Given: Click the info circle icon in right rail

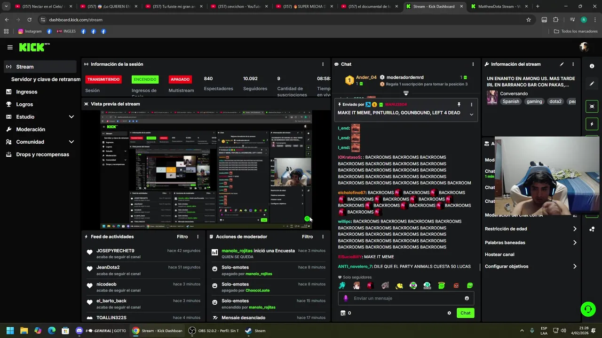Looking at the screenshot, I should pos(592,66).
